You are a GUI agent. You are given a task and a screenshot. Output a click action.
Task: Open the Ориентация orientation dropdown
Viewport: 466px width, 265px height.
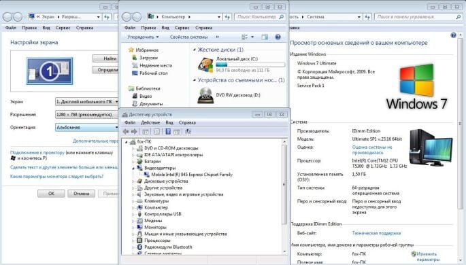87,127
